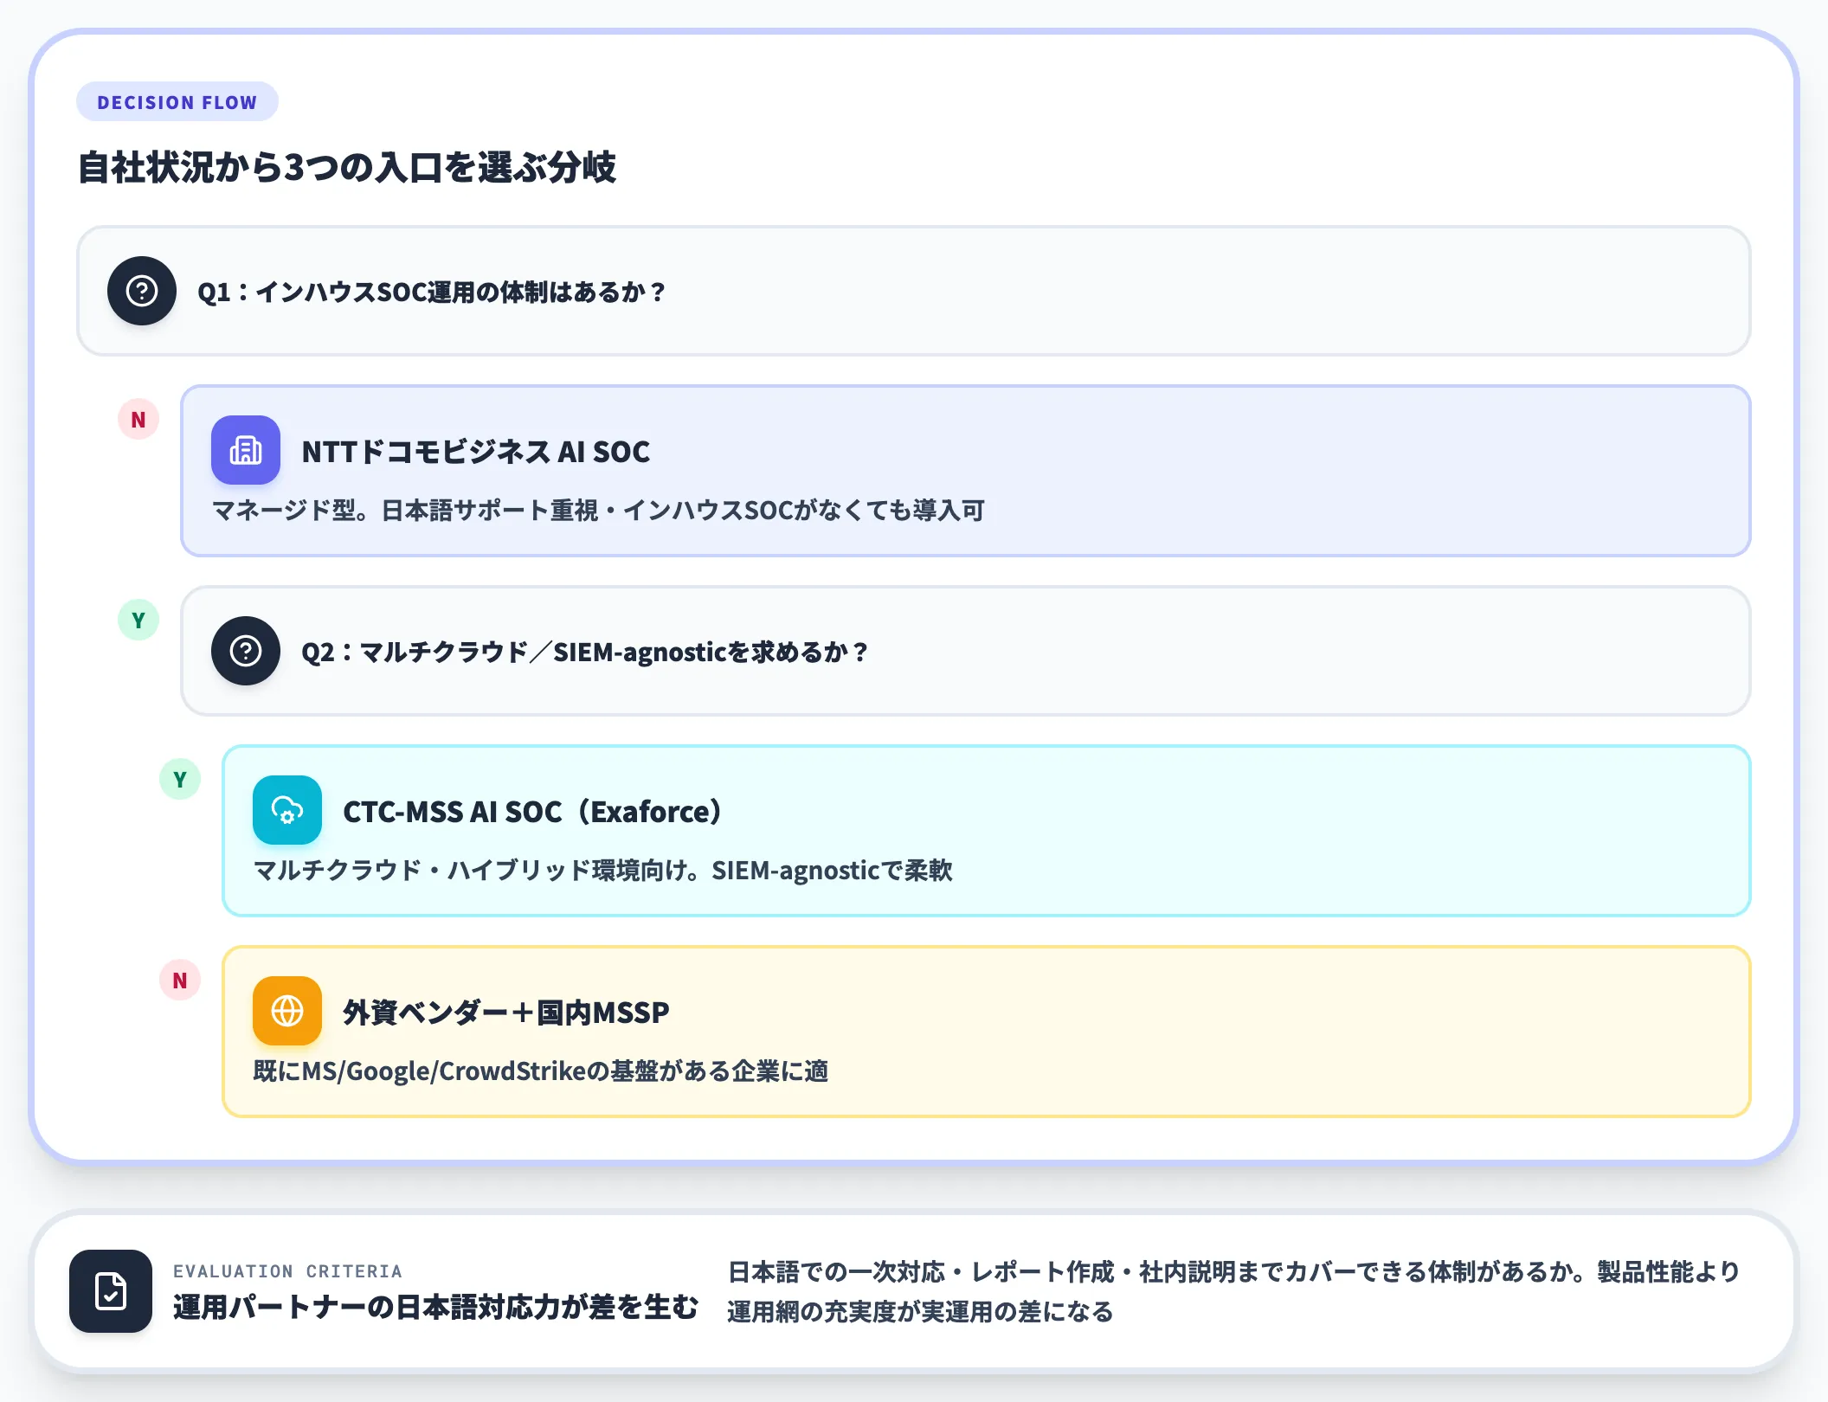Viewport: 1828px width, 1402px height.
Task: Click the NTTドコモビジネス AI SOC title
Action: (476, 451)
